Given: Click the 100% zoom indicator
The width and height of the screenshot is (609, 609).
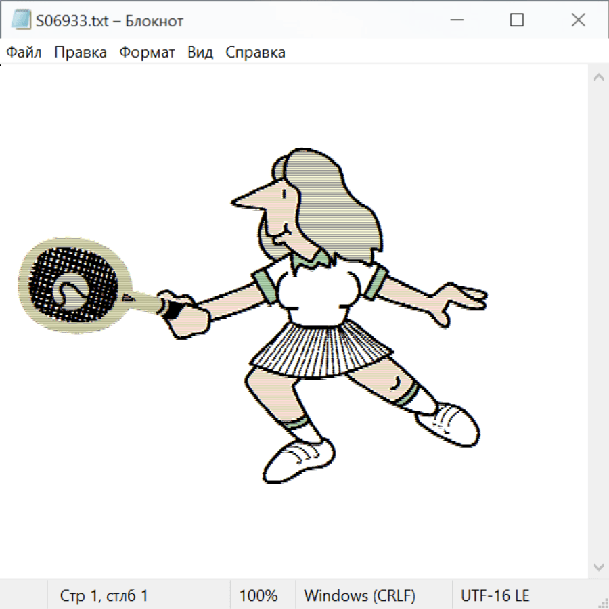Looking at the screenshot, I should pyautogui.click(x=258, y=595).
